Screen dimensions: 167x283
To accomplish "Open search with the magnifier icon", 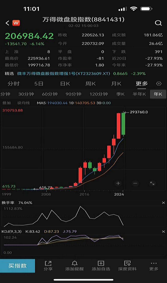I will point(158,23).
